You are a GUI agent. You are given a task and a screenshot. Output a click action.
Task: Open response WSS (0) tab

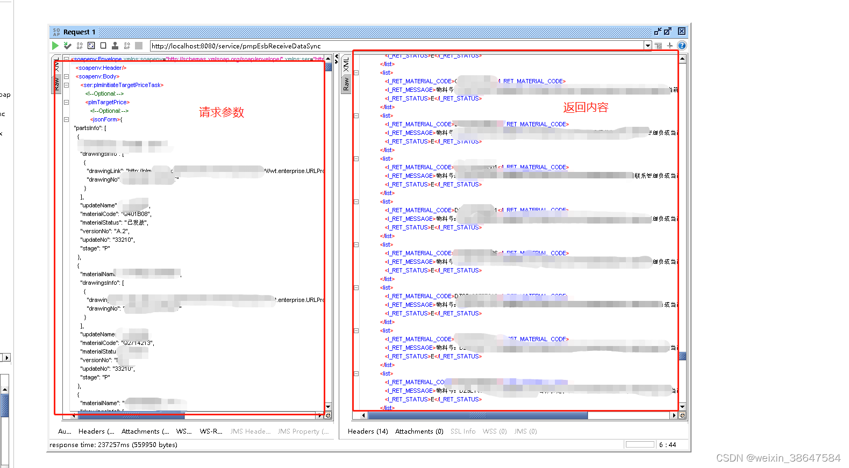click(x=495, y=431)
